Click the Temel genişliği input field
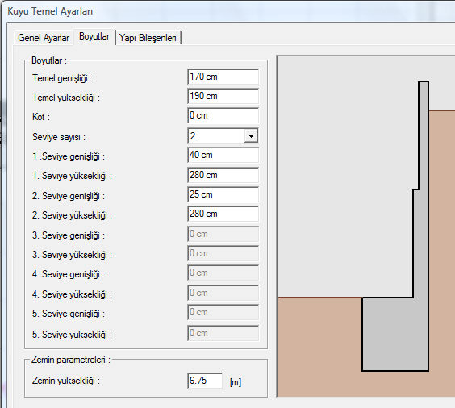This screenshot has width=455, height=408. click(223, 77)
